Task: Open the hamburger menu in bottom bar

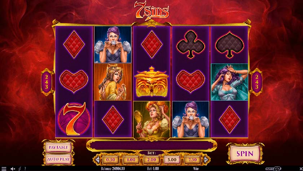Action: point(4,169)
